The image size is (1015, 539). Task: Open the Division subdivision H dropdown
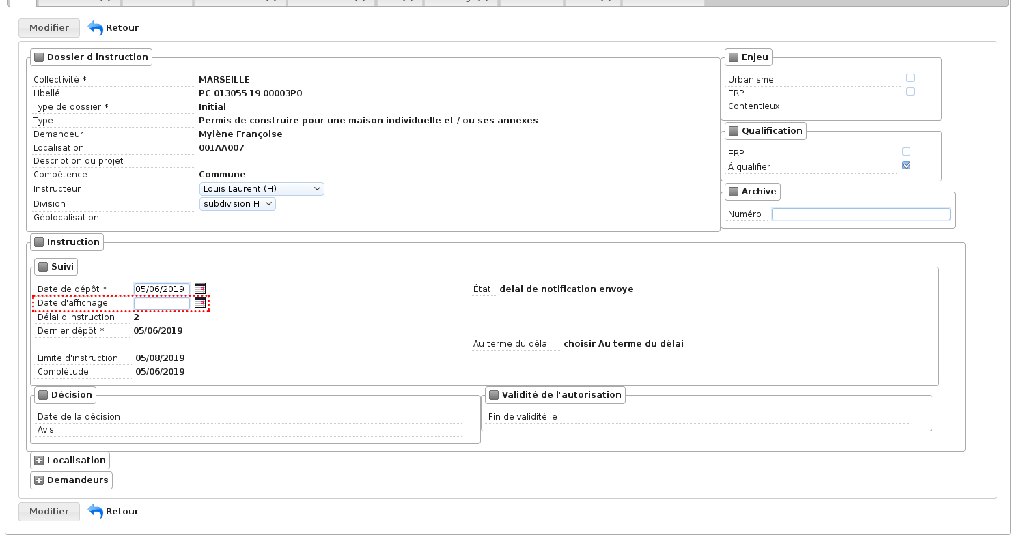(238, 204)
